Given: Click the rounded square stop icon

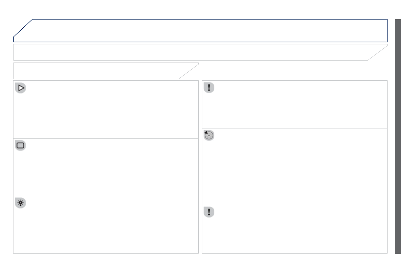Looking at the screenshot, I should pos(21,146).
